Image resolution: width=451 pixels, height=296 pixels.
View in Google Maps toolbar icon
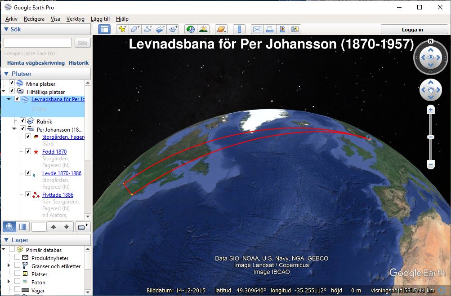click(x=295, y=29)
